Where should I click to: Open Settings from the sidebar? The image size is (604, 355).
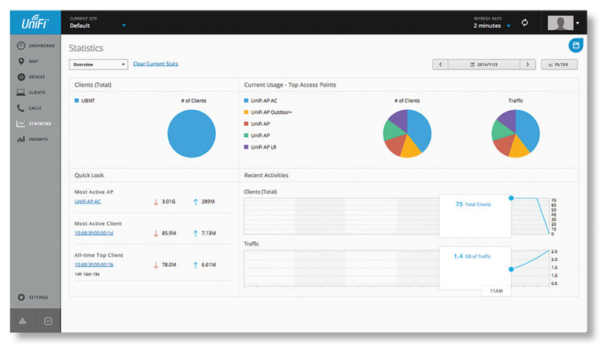[32, 297]
